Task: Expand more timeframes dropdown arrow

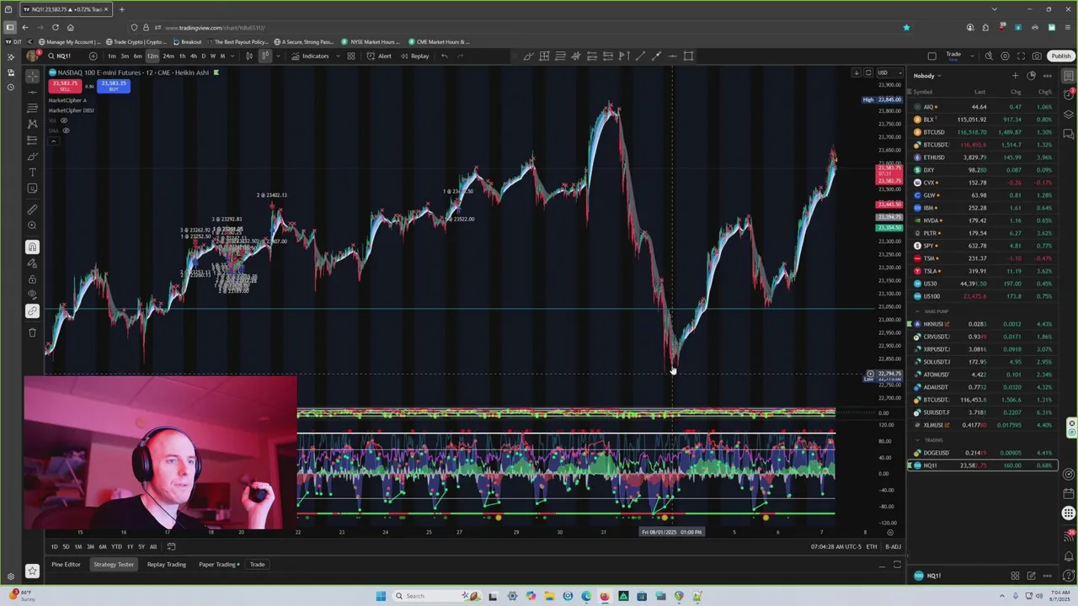Action: [x=232, y=56]
